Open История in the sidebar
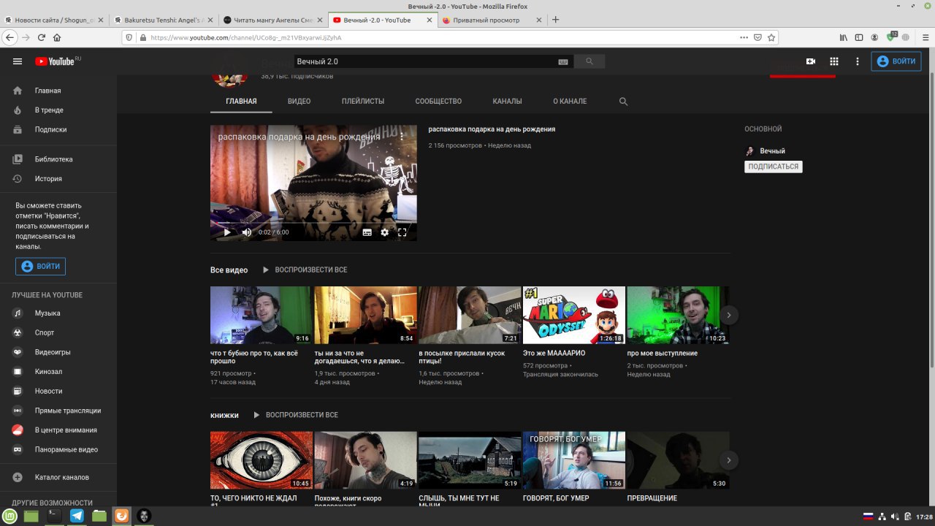 [58, 178]
